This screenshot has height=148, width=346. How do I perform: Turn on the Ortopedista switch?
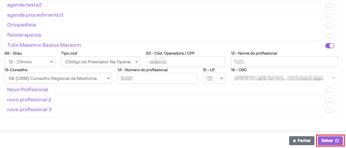coord(330,26)
